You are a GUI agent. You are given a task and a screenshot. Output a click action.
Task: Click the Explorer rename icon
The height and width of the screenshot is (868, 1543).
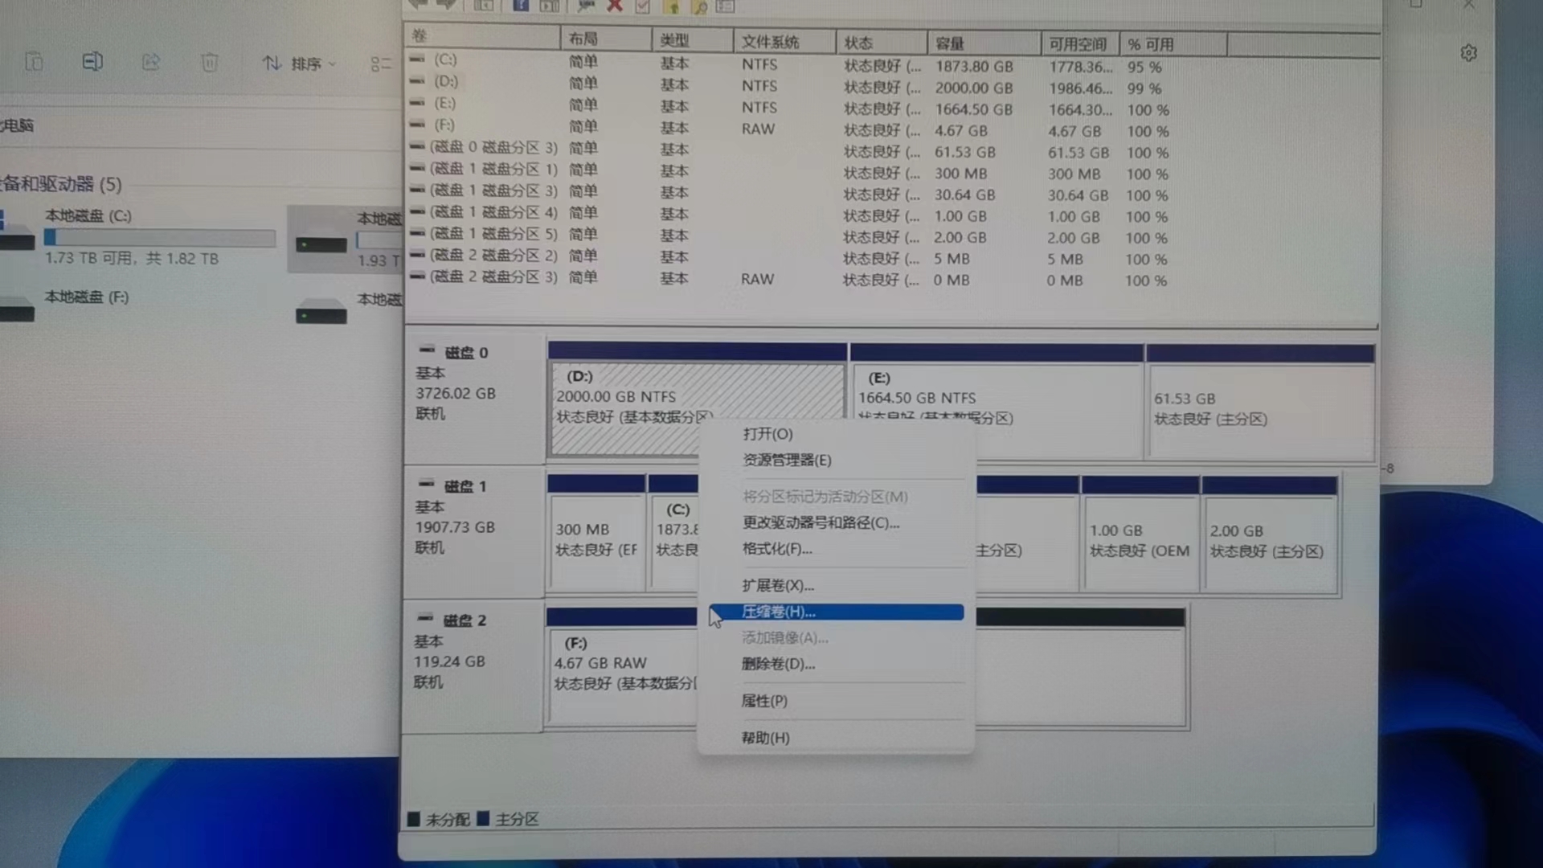coord(92,62)
